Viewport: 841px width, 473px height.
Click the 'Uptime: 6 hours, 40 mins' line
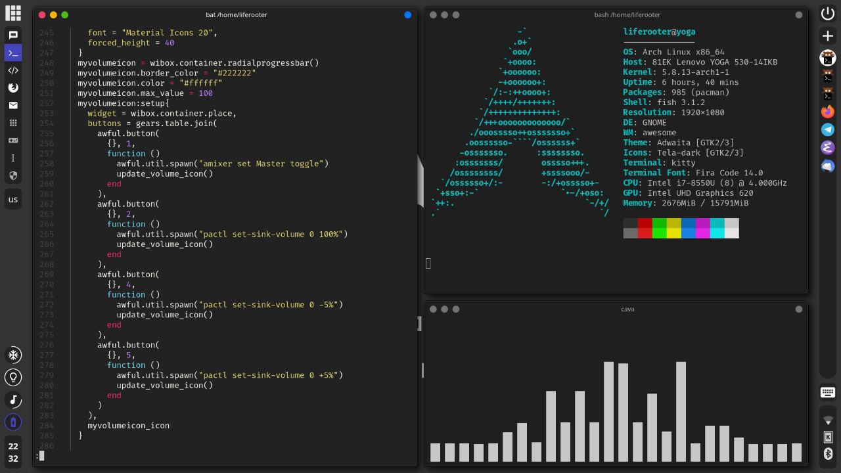tap(681, 82)
